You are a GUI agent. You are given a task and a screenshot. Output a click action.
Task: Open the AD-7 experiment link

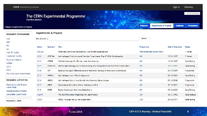[39, 85]
